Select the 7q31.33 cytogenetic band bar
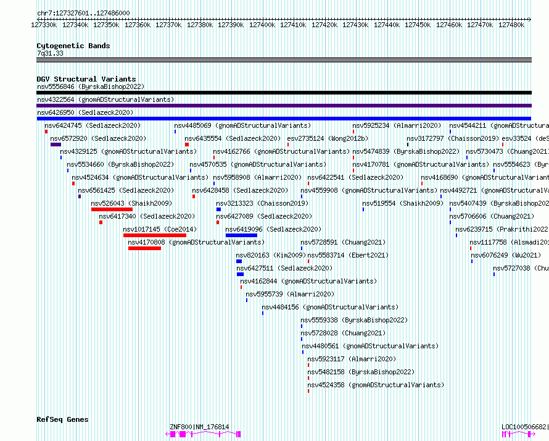Viewport: 549px width, 441px height. [x=284, y=60]
